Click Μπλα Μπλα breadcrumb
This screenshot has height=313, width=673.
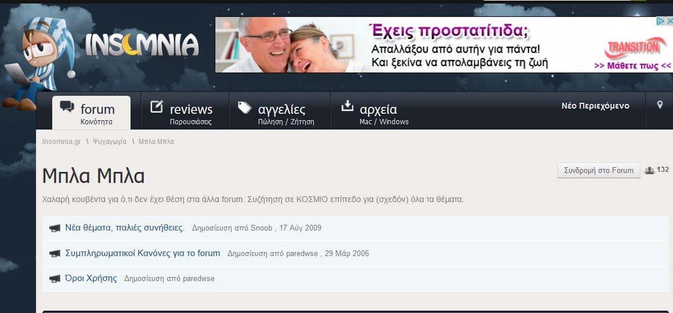(156, 142)
